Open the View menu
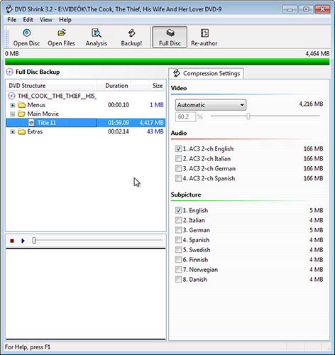The width and height of the screenshot is (335, 355). coord(46,20)
